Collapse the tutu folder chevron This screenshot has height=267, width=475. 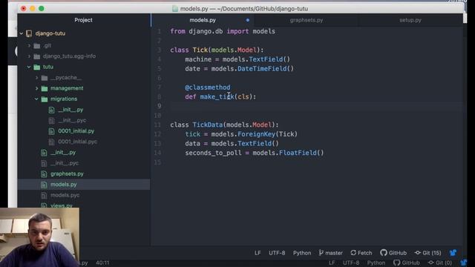click(29, 67)
